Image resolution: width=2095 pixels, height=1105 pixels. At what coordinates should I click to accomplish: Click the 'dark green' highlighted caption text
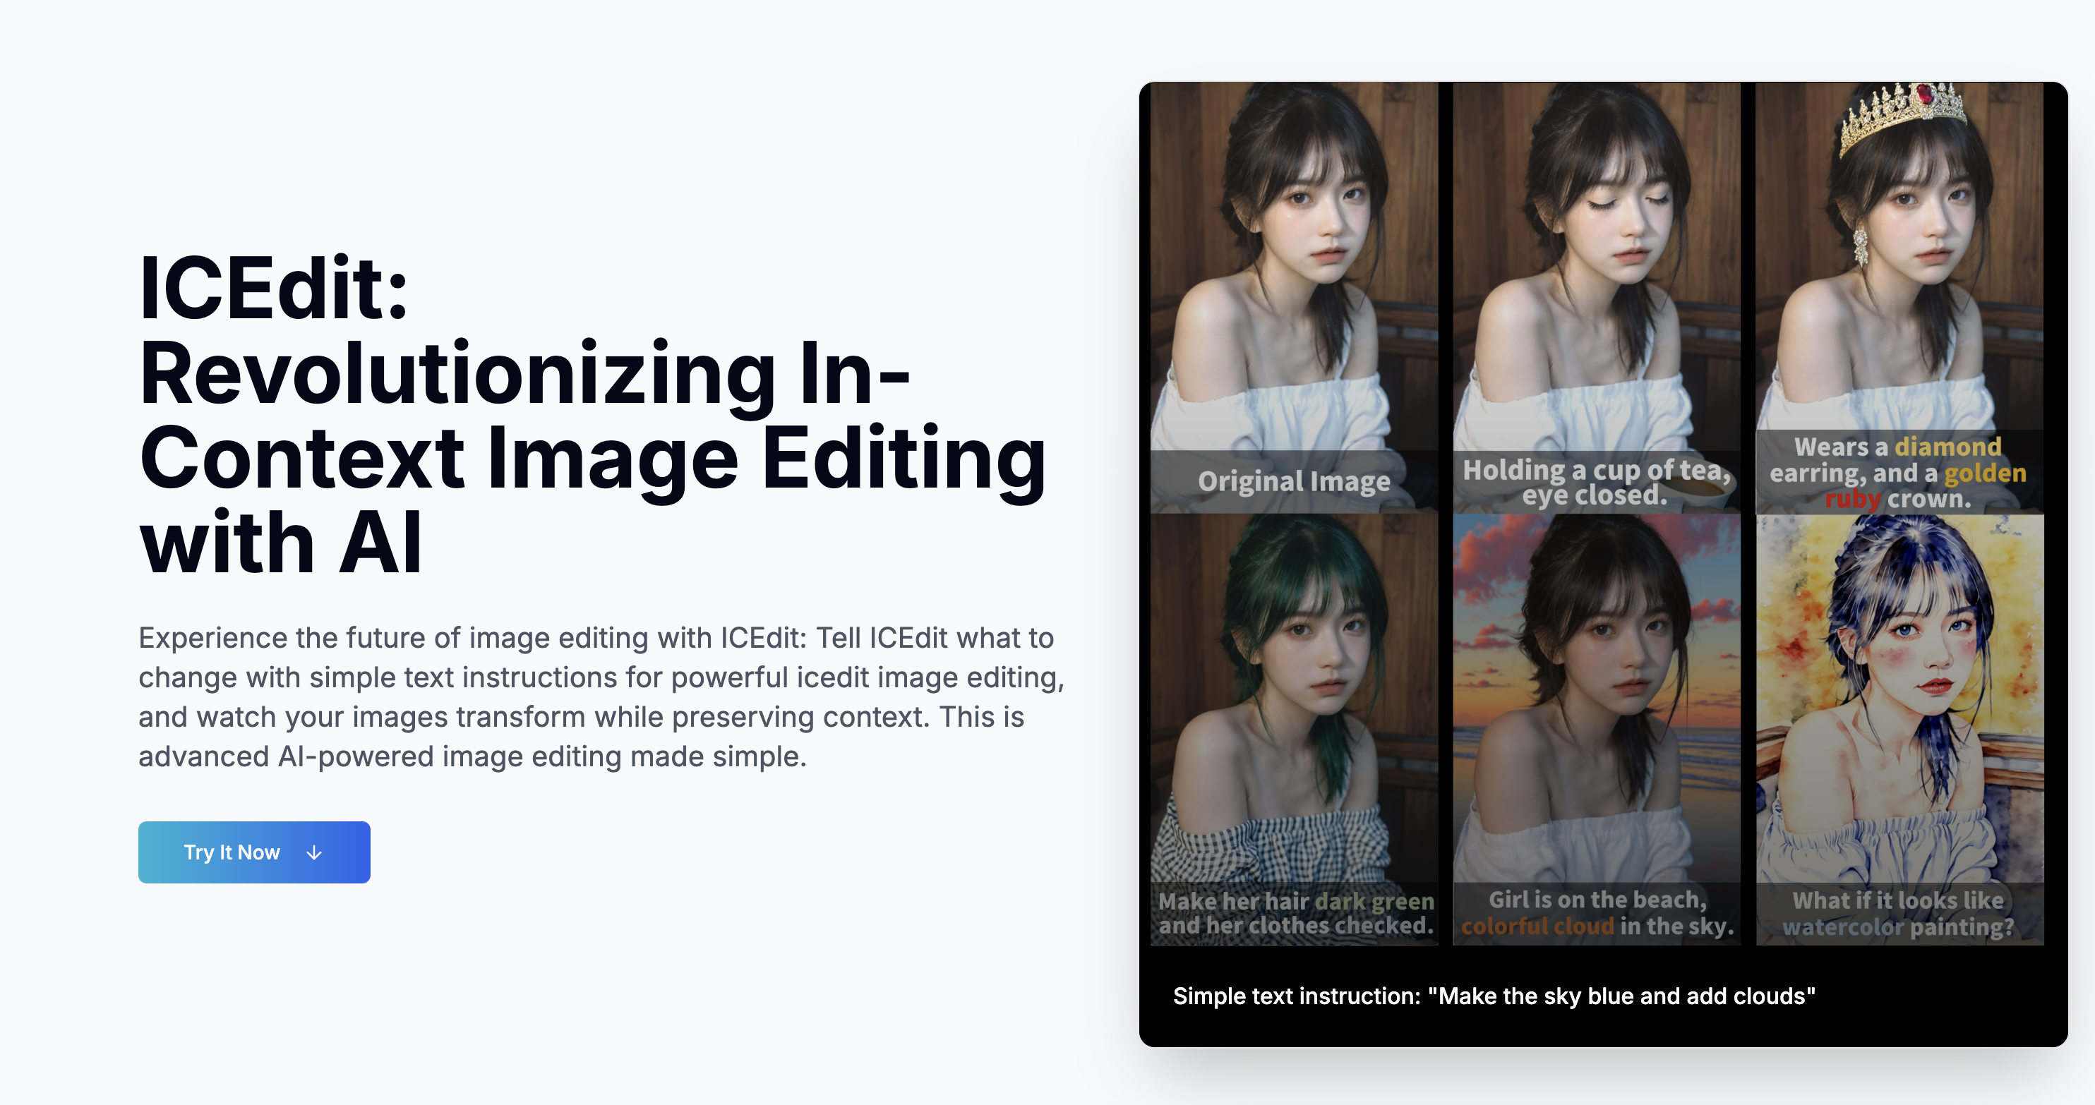click(x=1374, y=901)
